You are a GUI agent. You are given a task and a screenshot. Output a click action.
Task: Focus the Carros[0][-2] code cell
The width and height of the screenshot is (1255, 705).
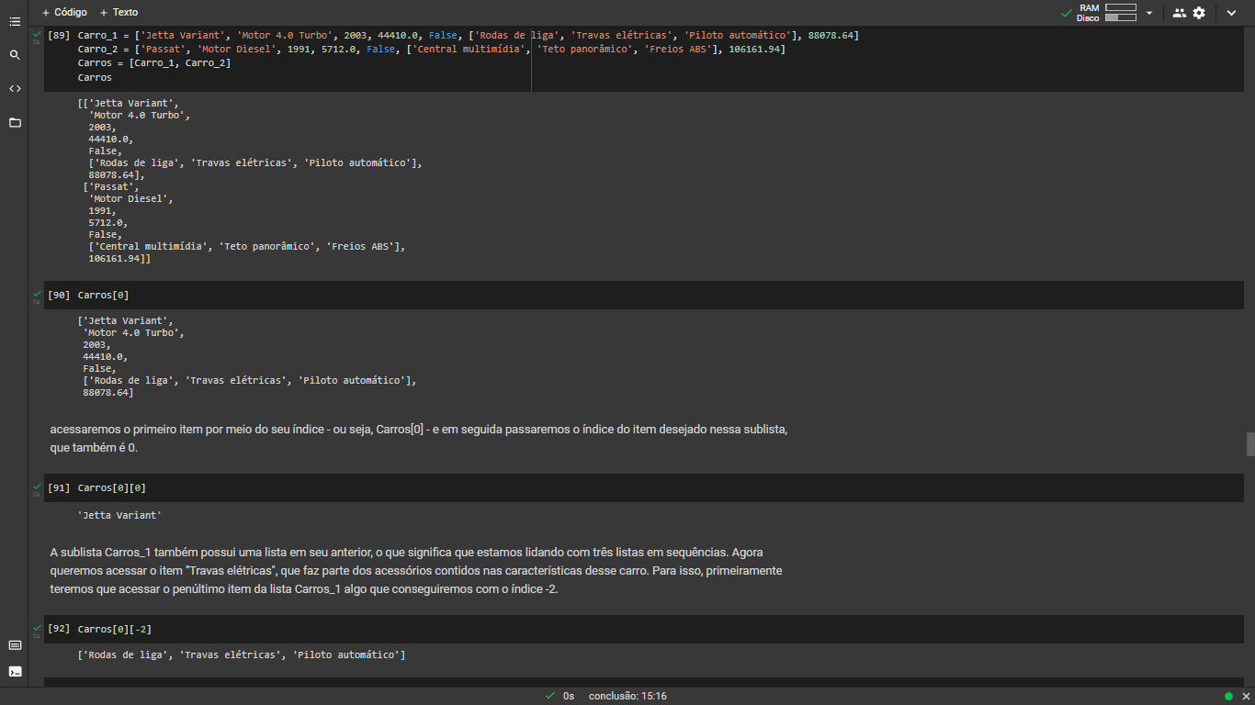point(643,629)
